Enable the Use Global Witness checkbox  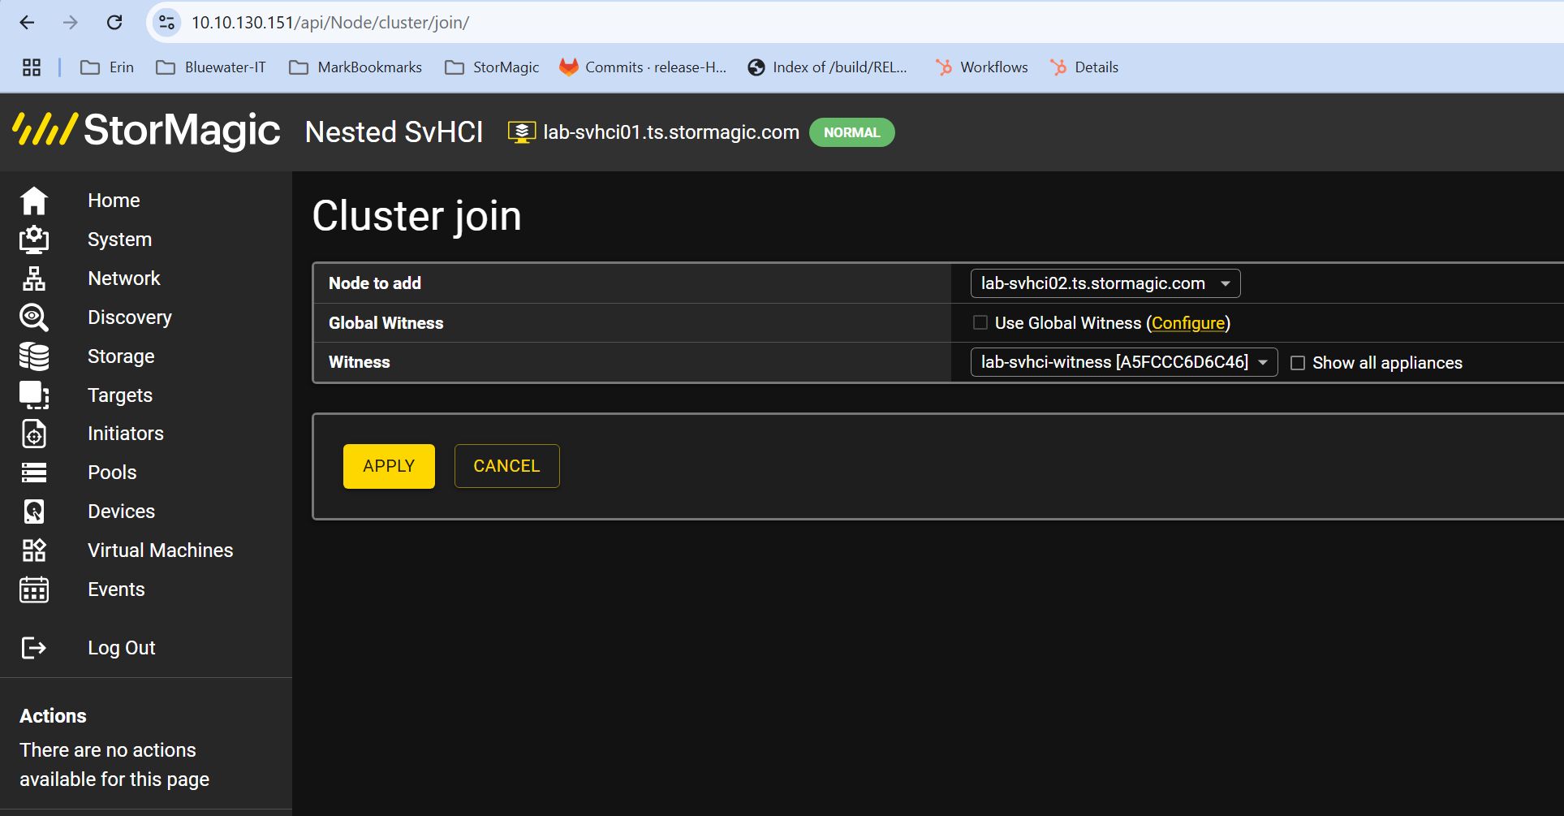tap(980, 323)
